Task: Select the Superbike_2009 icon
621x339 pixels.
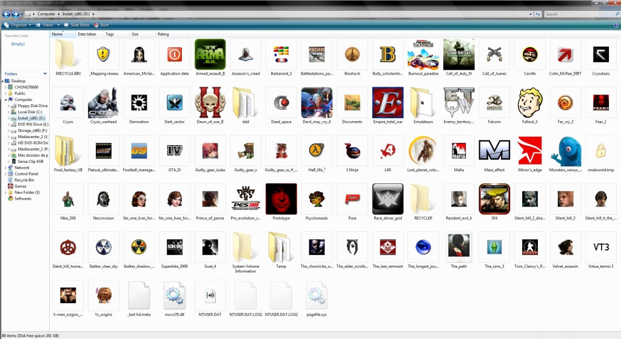Action: (174, 248)
